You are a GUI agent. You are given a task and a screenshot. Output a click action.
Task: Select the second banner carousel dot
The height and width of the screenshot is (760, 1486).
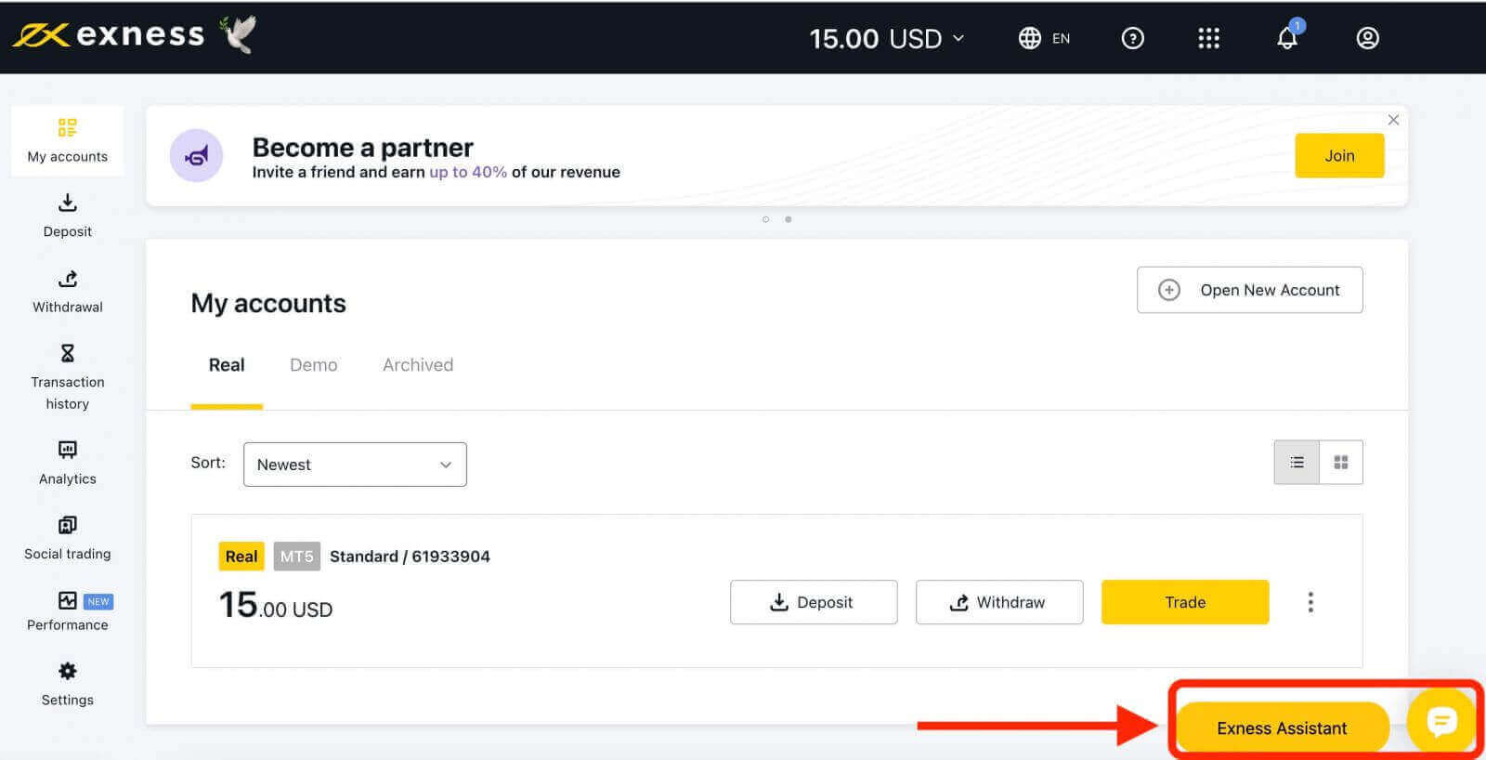[789, 220]
